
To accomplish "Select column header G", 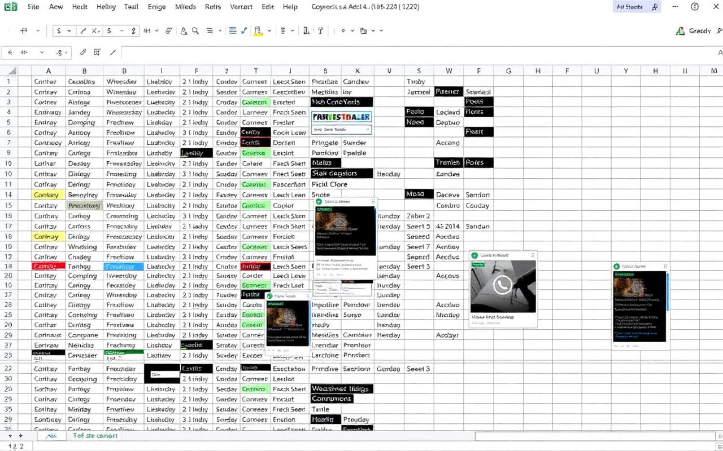I will pos(508,70).
